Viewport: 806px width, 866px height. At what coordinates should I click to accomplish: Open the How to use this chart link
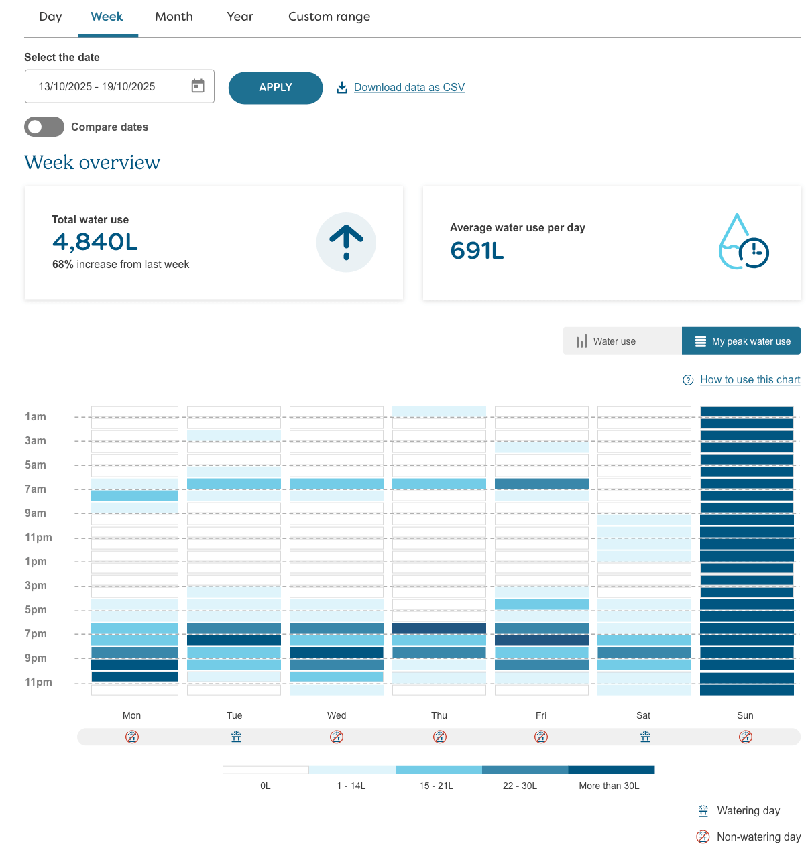[750, 379]
